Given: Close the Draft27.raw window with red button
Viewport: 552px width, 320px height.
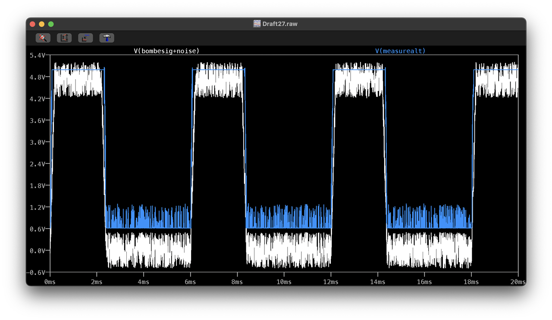Looking at the screenshot, I should pyautogui.click(x=32, y=24).
